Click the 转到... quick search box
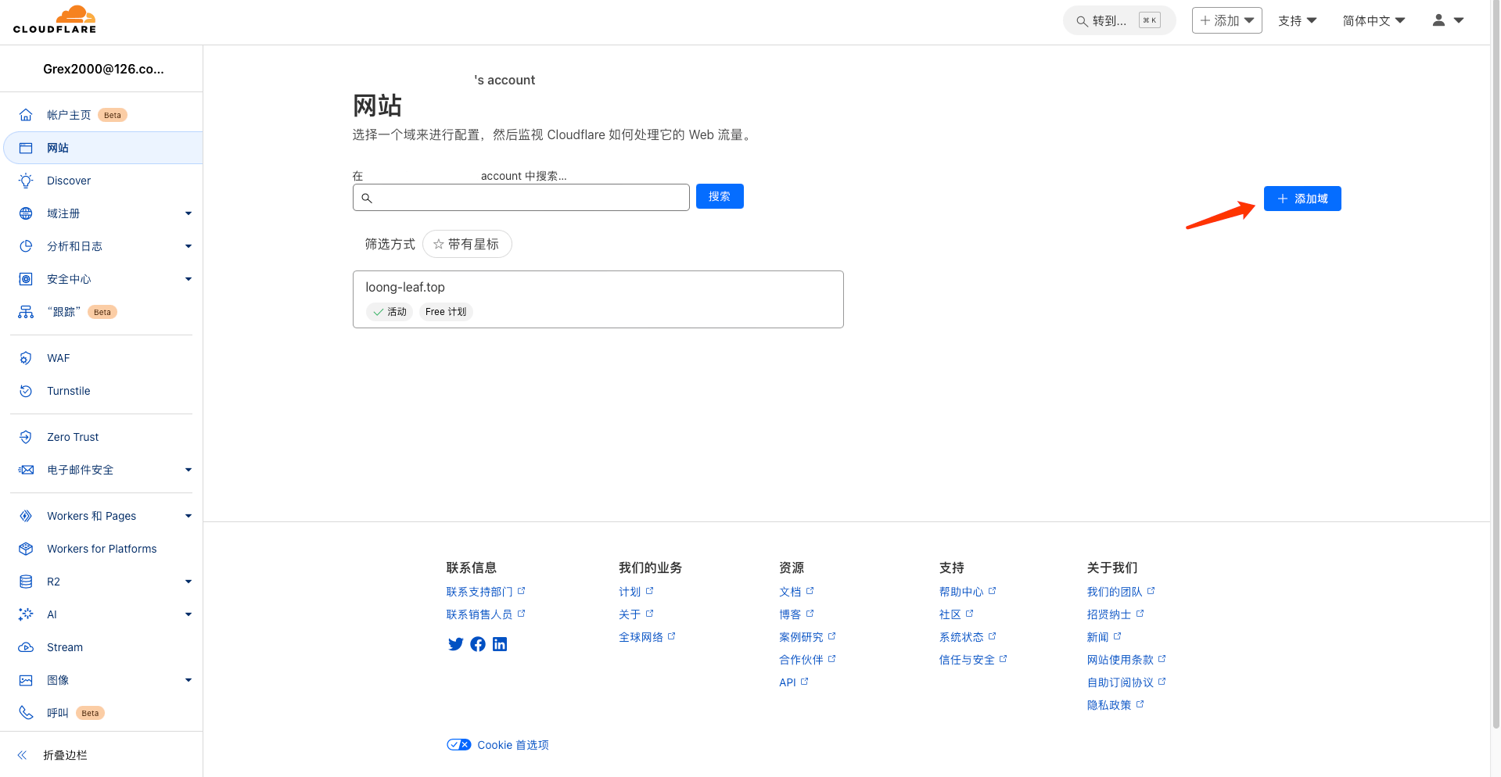This screenshot has width=1501, height=777. (x=1119, y=20)
